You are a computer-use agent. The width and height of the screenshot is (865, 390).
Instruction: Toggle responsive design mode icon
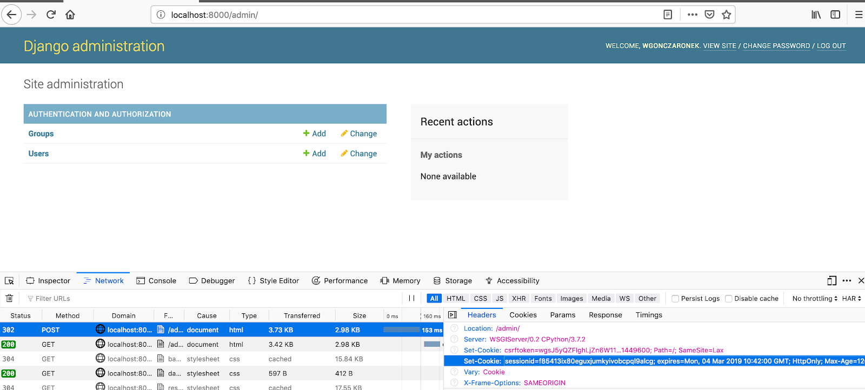click(832, 281)
